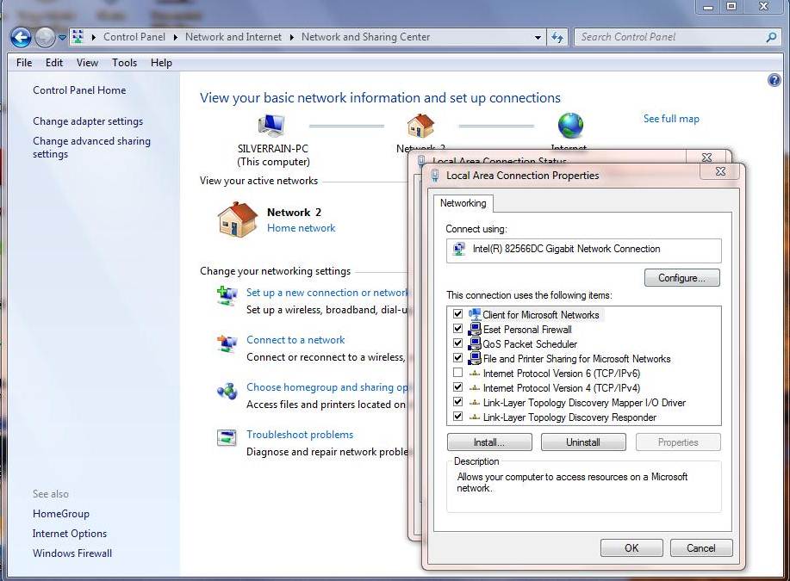Go to Control Panel Home
The height and width of the screenshot is (581, 790).
(79, 90)
